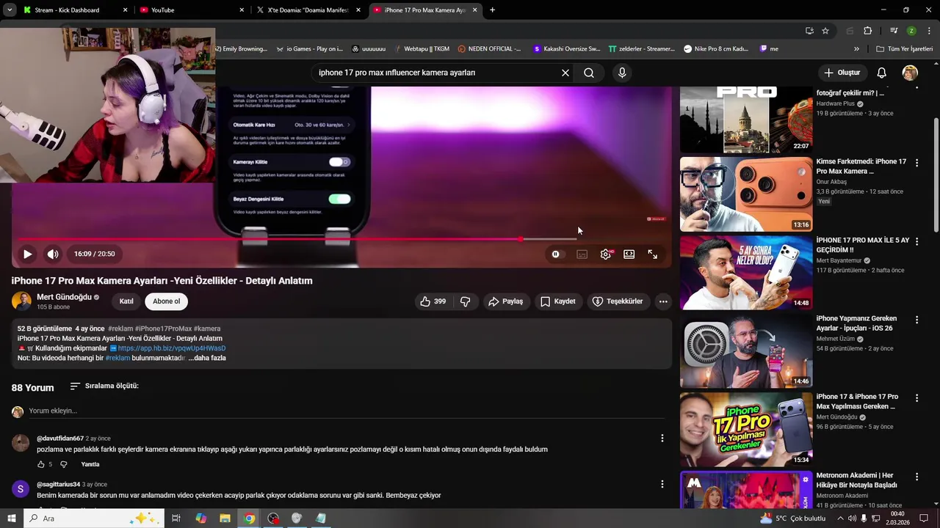
Task: Open the #iPhone17ProMax hashtag
Action: pyautogui.click(x=163, y=329)
